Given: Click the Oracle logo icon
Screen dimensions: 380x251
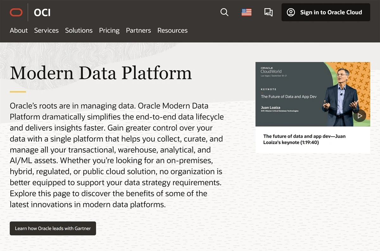Looking at the screenshot, I should 16,12.
